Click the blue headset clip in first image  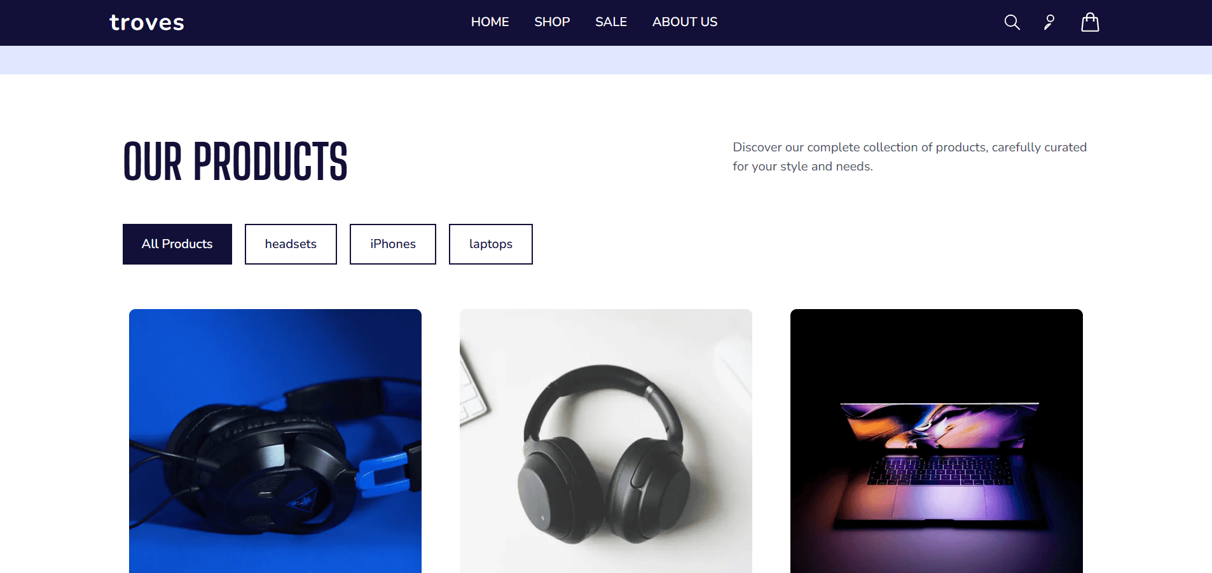tap(382, 474)
